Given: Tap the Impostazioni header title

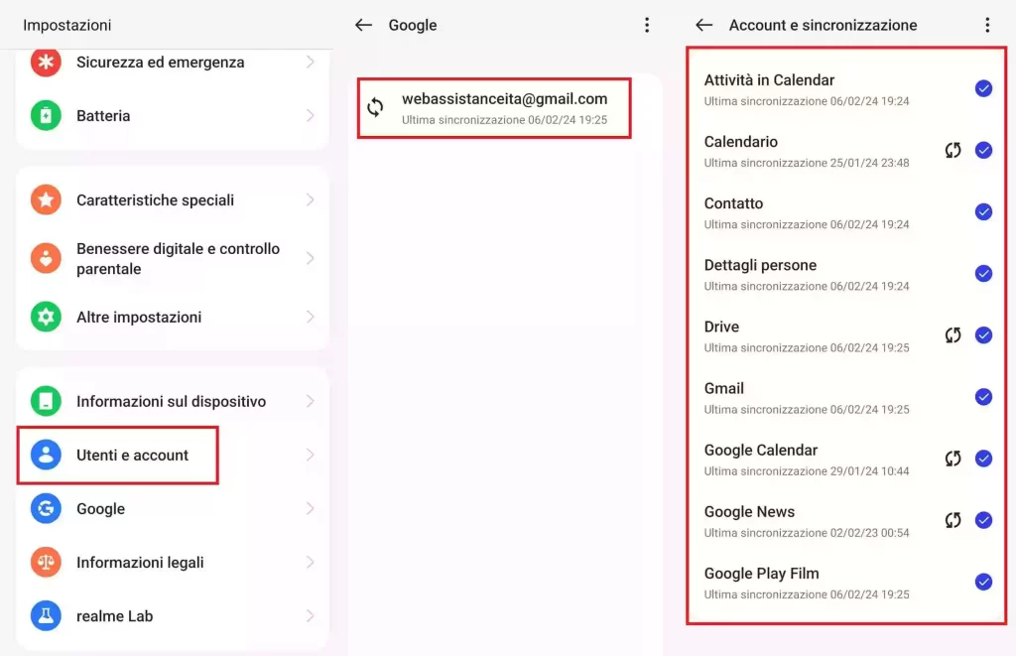Looking at the screenshot, I should click(67, 25).
